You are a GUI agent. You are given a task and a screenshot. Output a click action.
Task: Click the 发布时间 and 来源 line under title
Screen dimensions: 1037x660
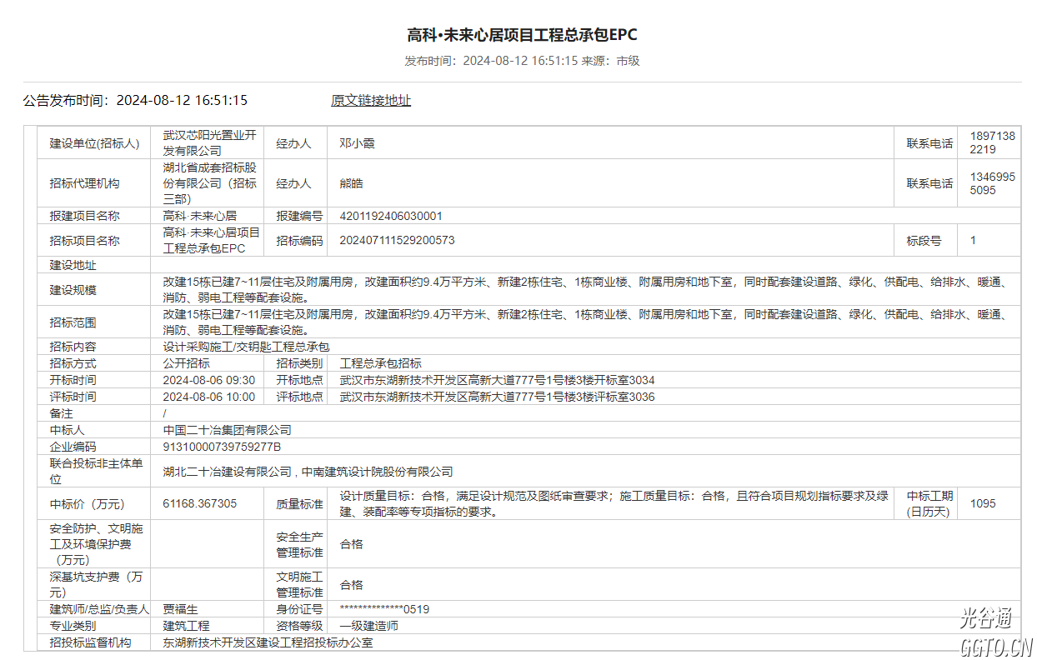522,61
